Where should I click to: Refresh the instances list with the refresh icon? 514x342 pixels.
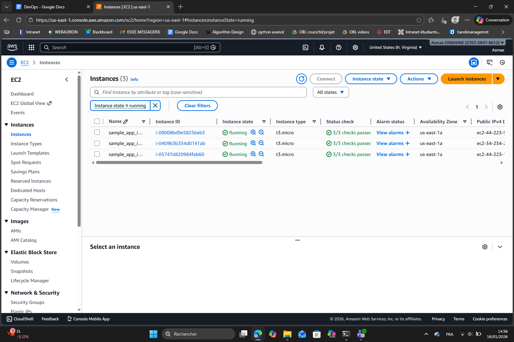301,79
